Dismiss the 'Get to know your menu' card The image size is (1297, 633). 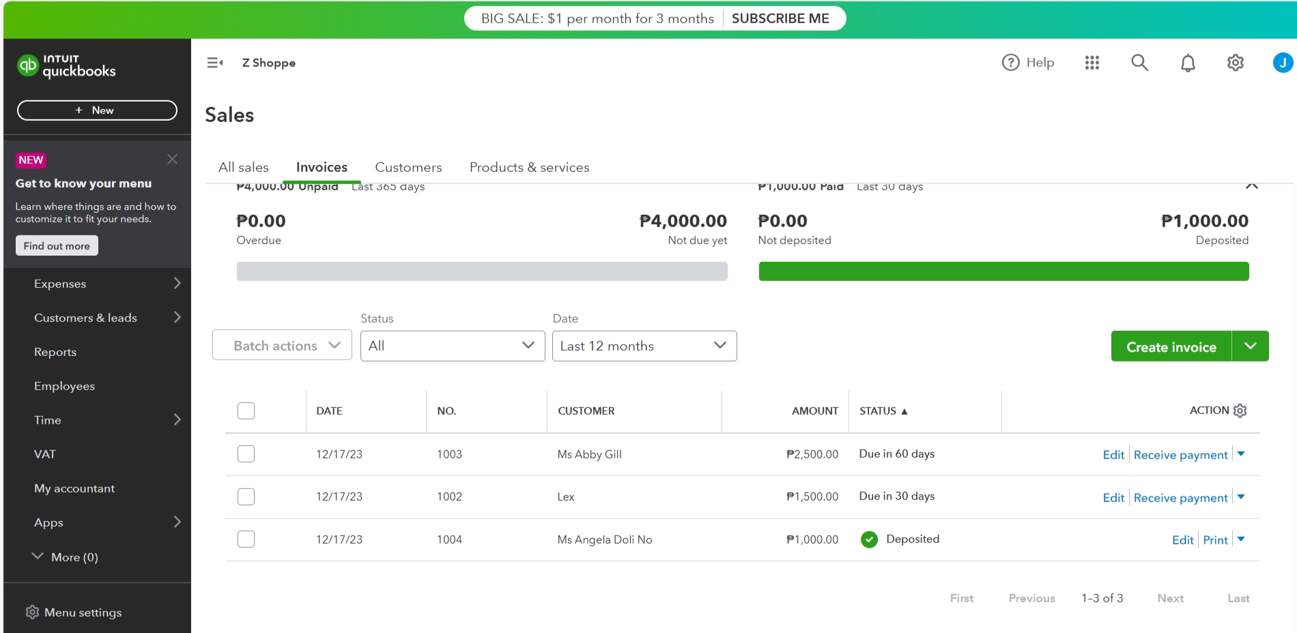pos(172,159)
